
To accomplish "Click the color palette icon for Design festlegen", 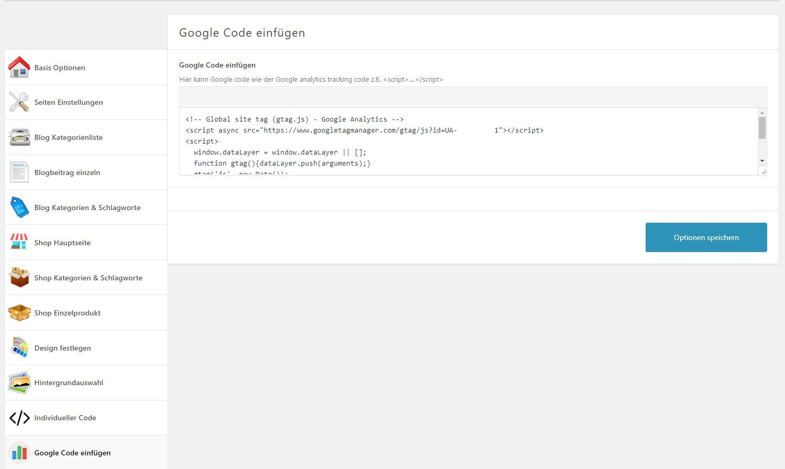I will point(19,347).
